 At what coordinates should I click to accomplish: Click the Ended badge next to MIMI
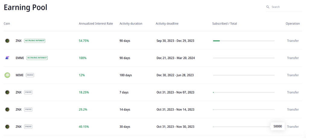(30, 75)
